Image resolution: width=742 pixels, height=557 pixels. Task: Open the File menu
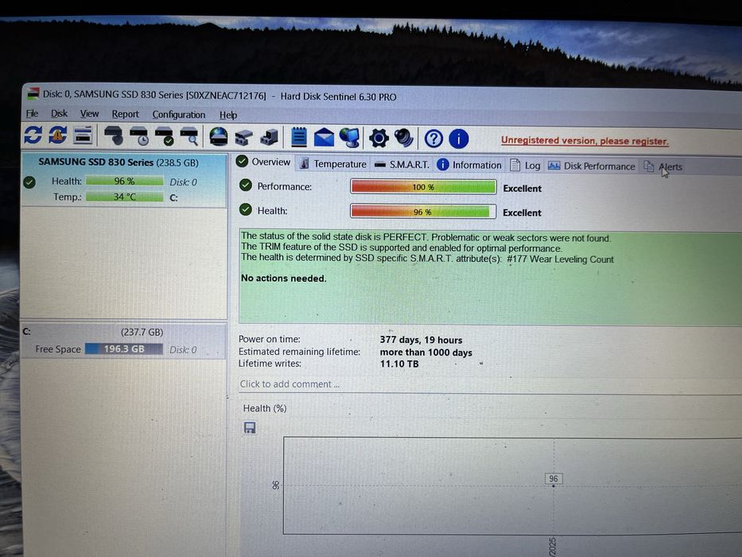32,114
